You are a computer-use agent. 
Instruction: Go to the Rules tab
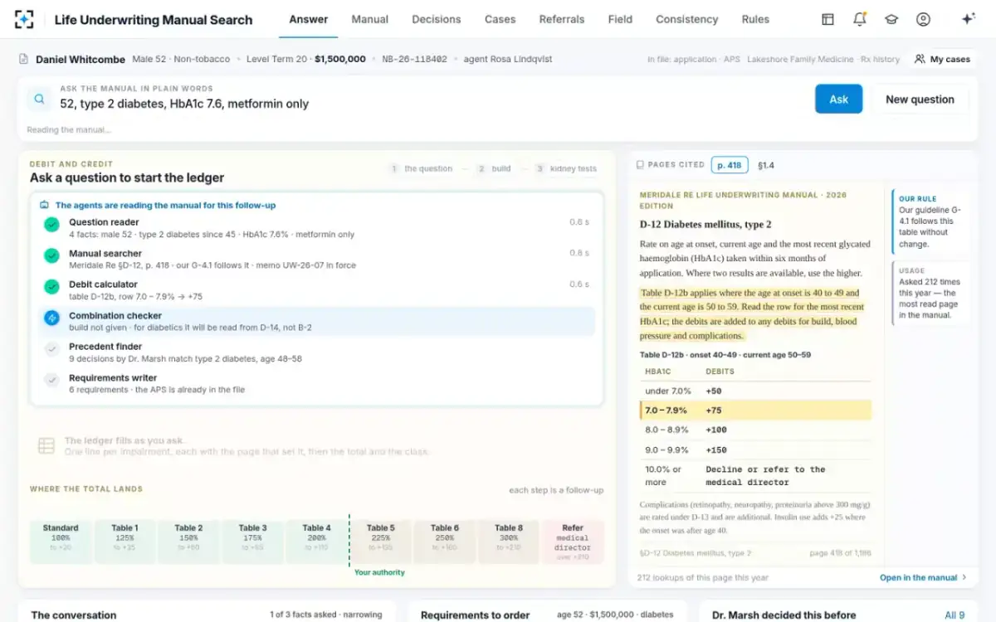[755, 19]
